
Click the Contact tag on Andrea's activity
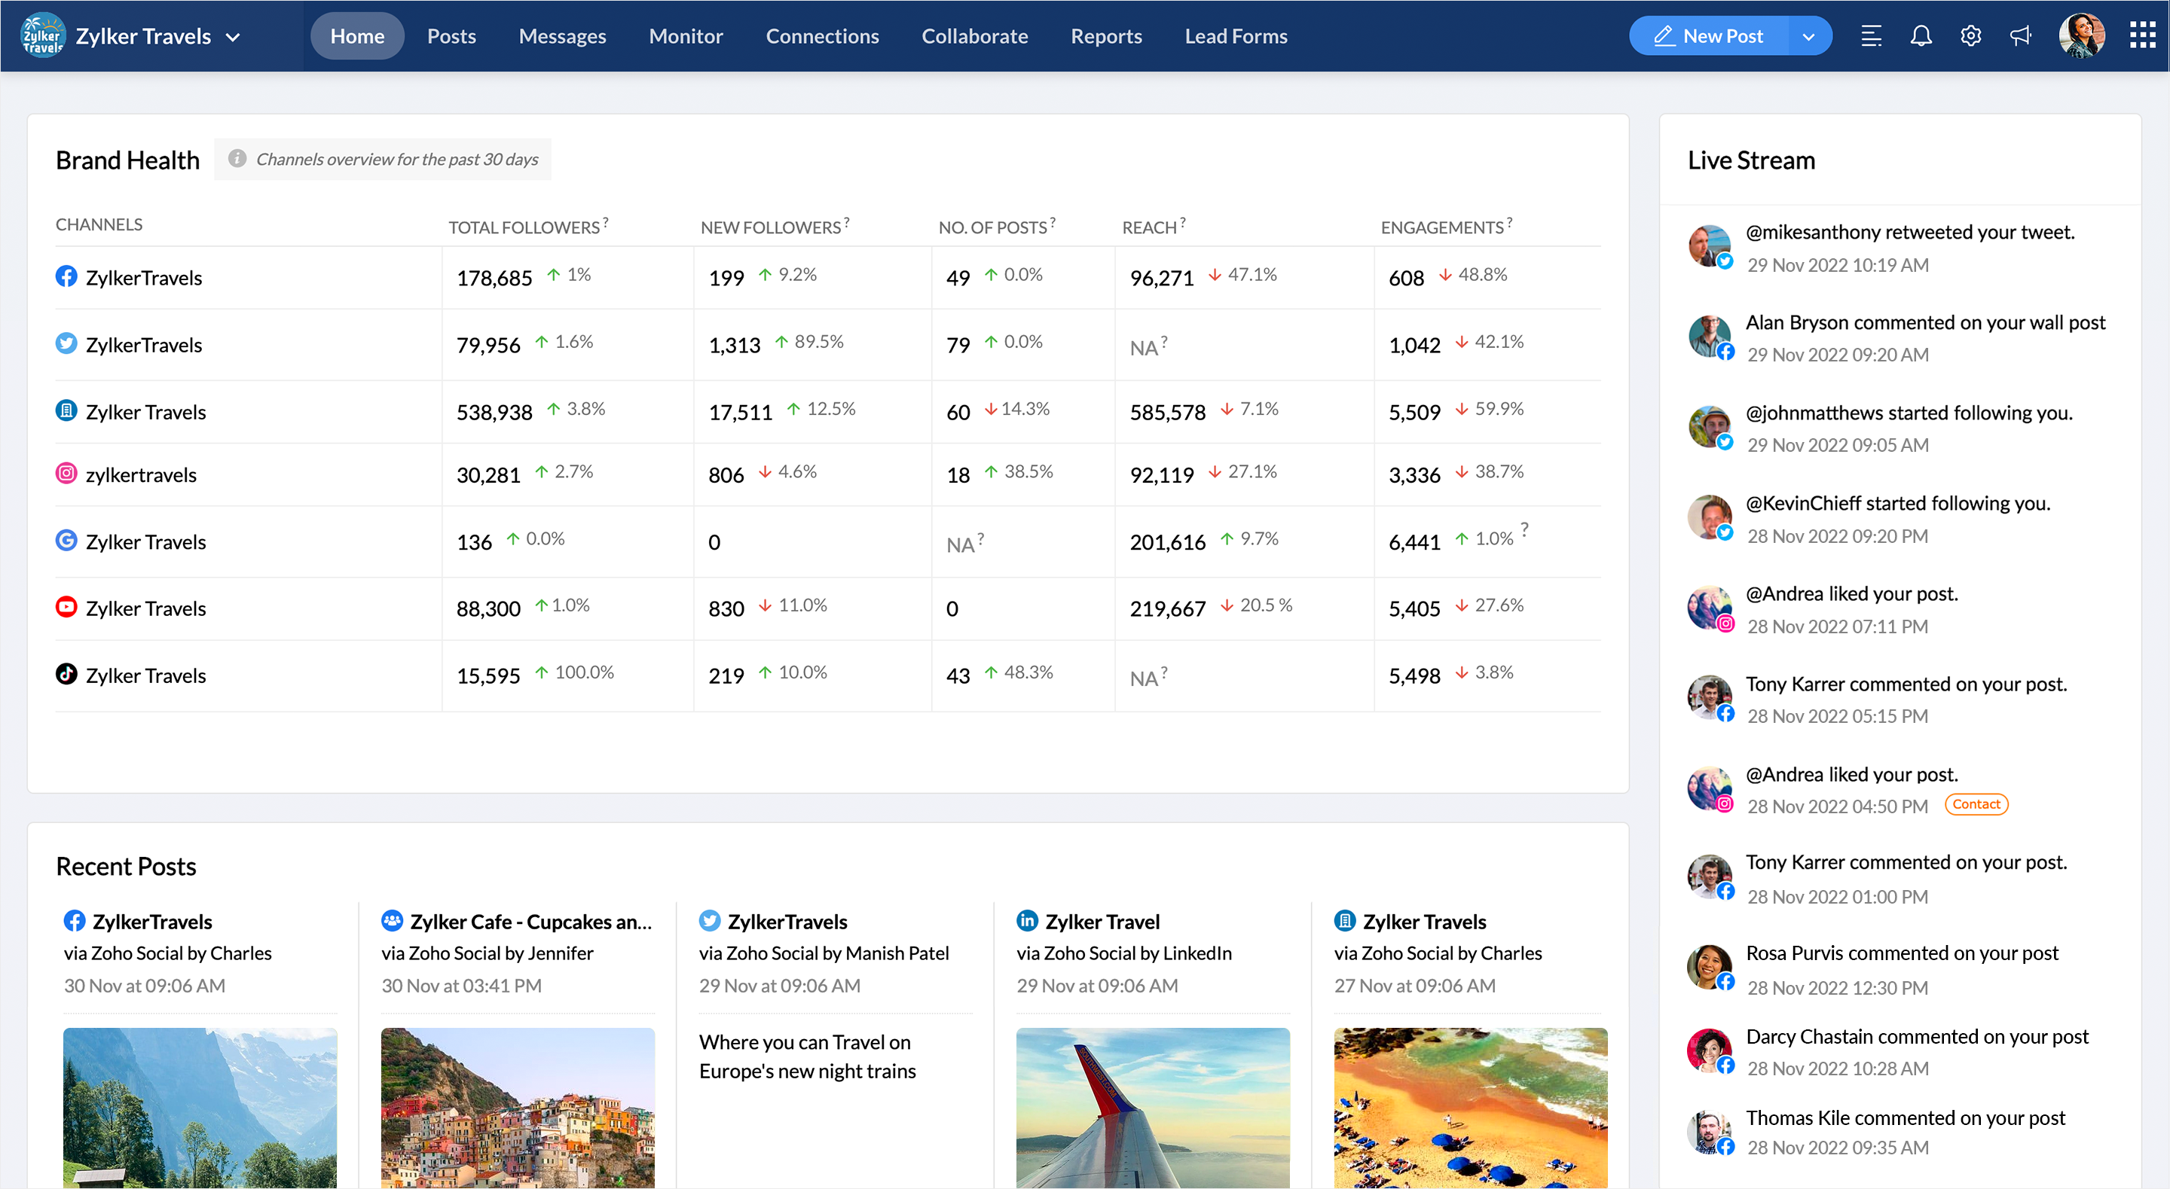pyautogui.click(x=1976, y=804)
